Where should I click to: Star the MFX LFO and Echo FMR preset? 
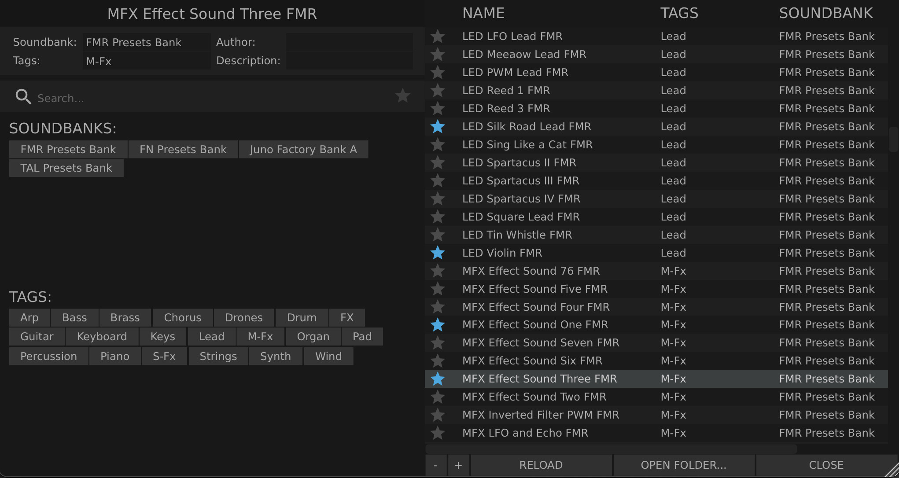point(438,433)
